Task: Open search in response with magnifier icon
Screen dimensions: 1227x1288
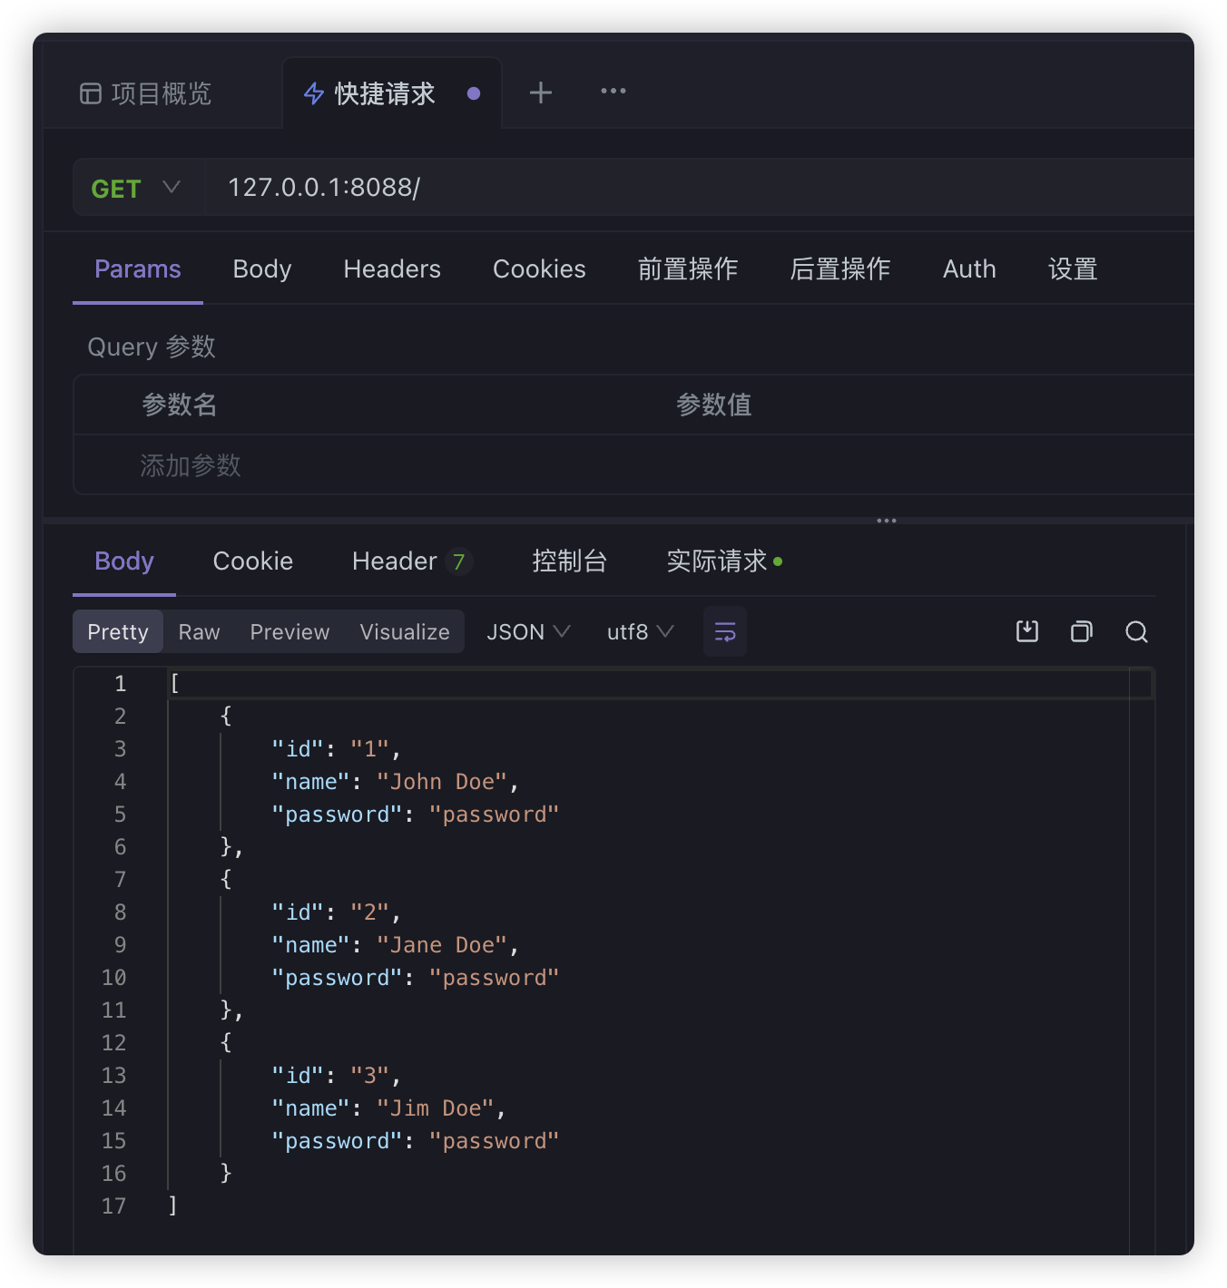Action: [1136, 631]
